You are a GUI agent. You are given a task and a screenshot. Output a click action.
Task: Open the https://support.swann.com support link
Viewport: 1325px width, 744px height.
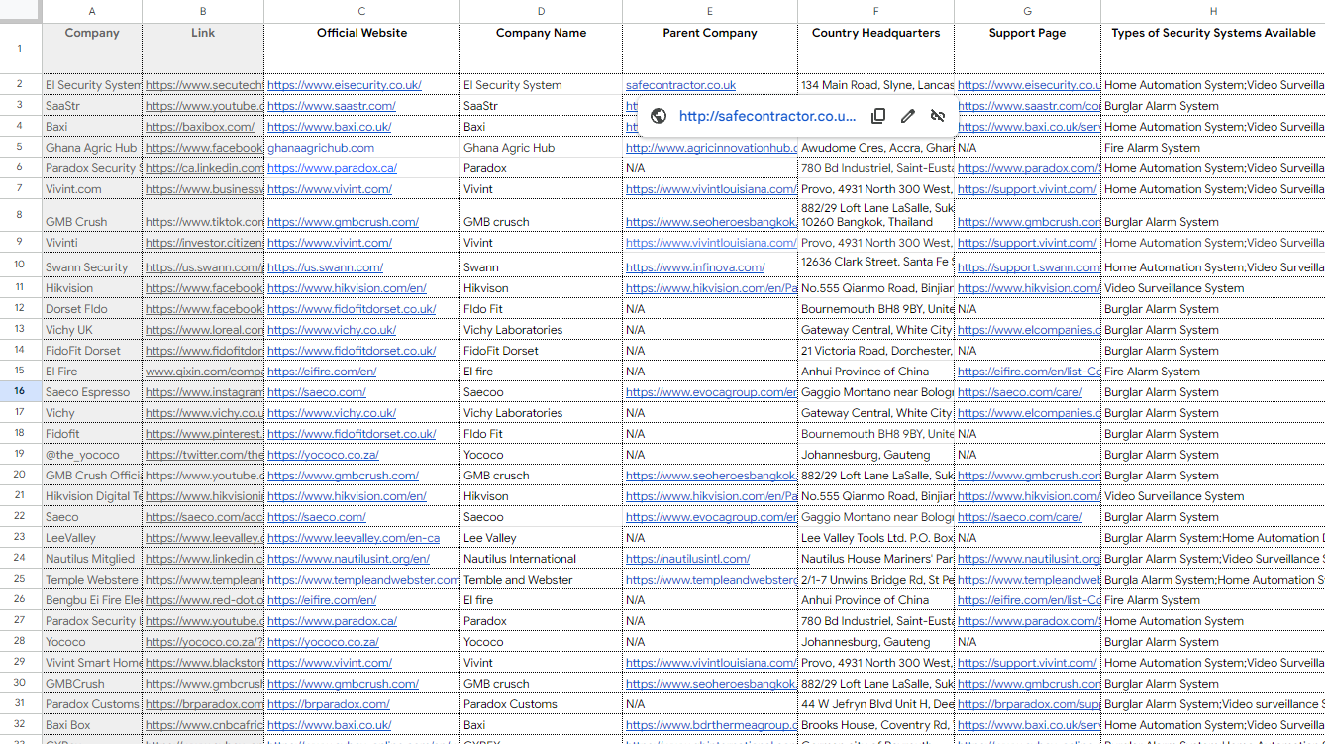(x=1029, y=267)
